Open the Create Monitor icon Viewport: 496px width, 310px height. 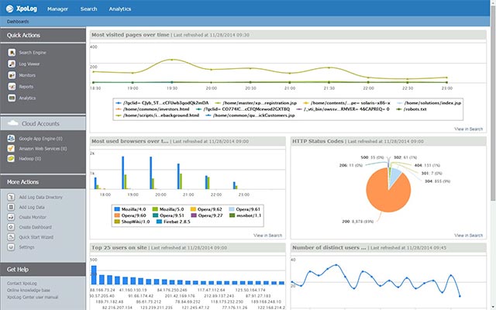pyautogui.click(x=11, y=217)
